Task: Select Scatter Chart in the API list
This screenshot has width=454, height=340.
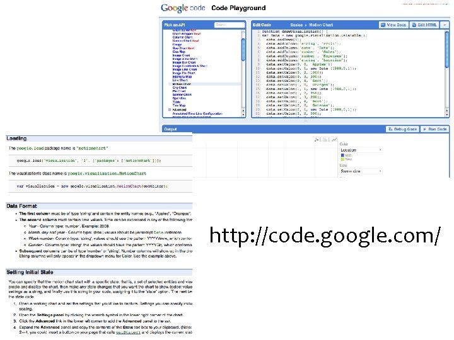Action: pyautogui.click(x=182, y=94)
